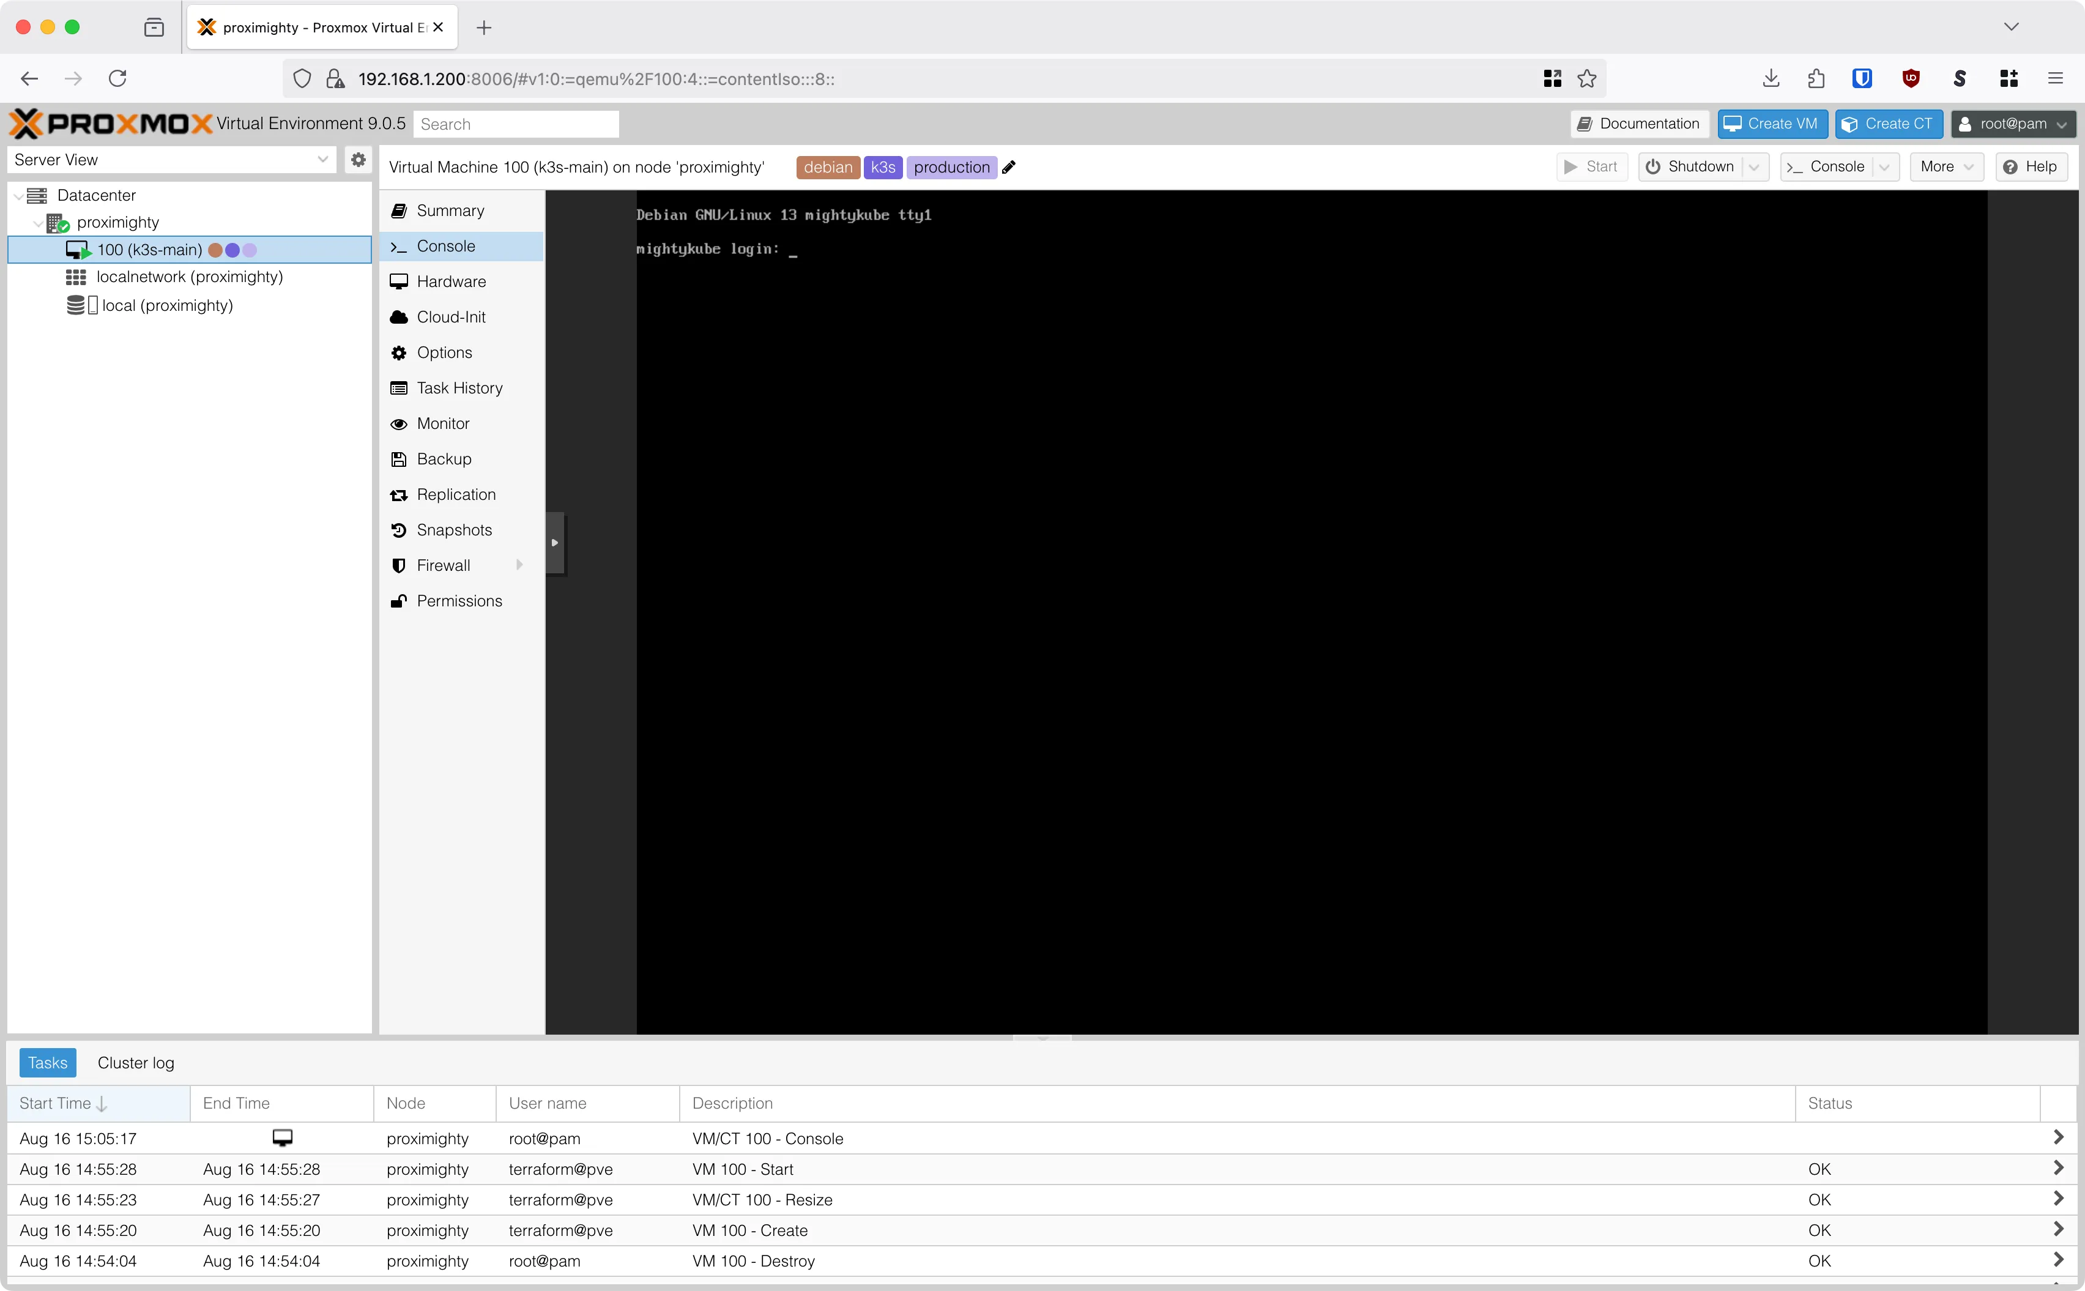Screen dimensions: 2085x1291
Task: Open the Shutdown dropdown arrow
Action: click(1756, 166)
